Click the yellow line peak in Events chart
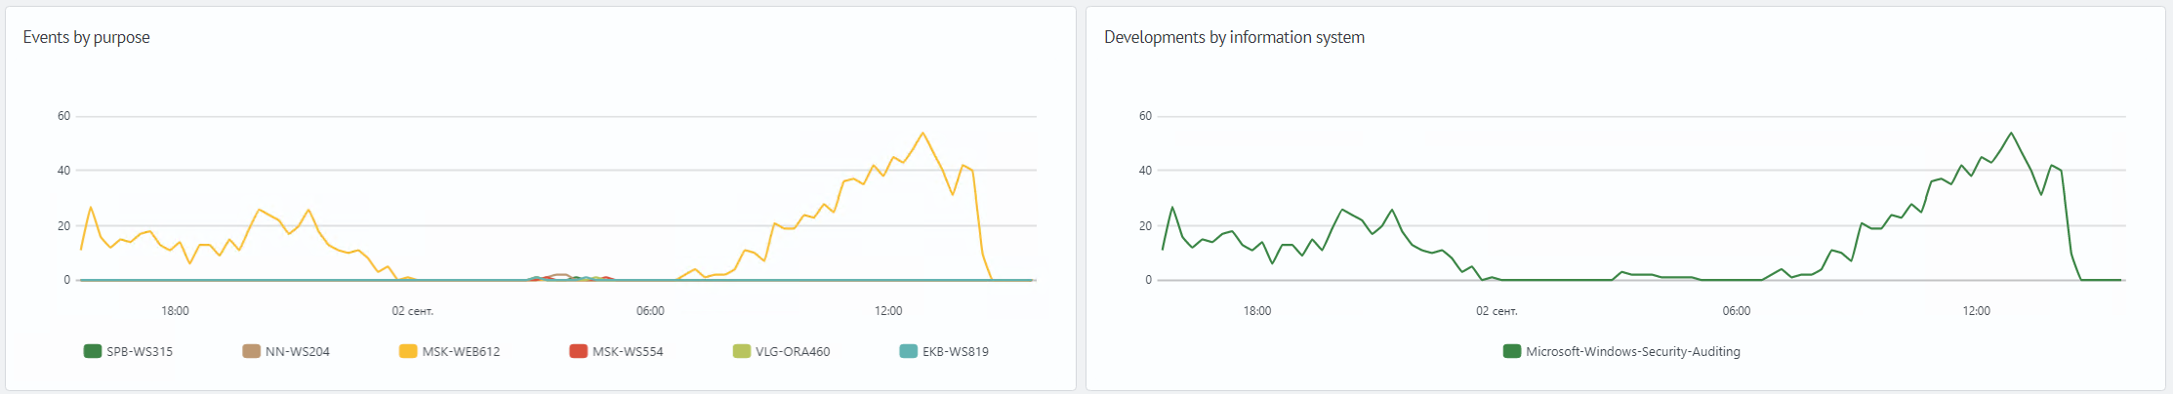 pyautogui.click(x=922, y=133)
